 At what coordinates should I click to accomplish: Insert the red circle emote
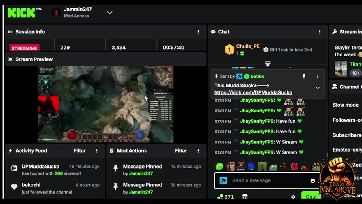[294, 167]
